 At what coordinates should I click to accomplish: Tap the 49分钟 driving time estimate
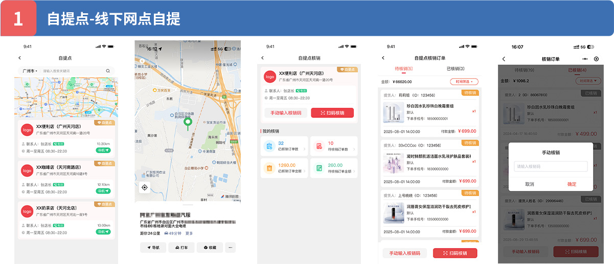coord(172,233)
